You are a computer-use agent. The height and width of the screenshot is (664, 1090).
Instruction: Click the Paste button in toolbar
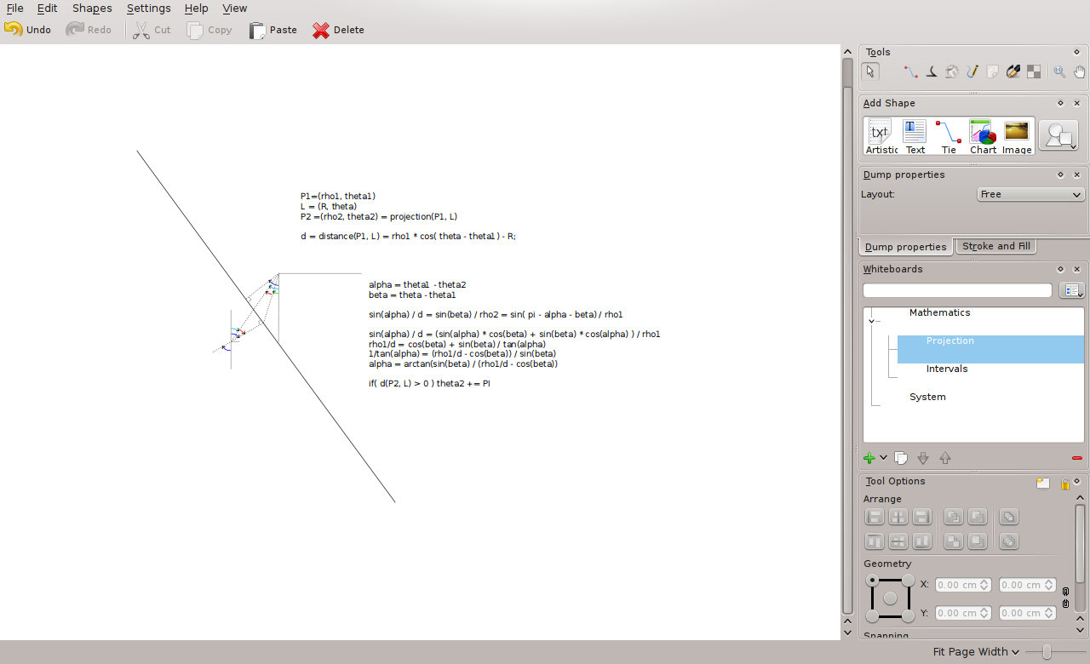(x=272, y=30)
